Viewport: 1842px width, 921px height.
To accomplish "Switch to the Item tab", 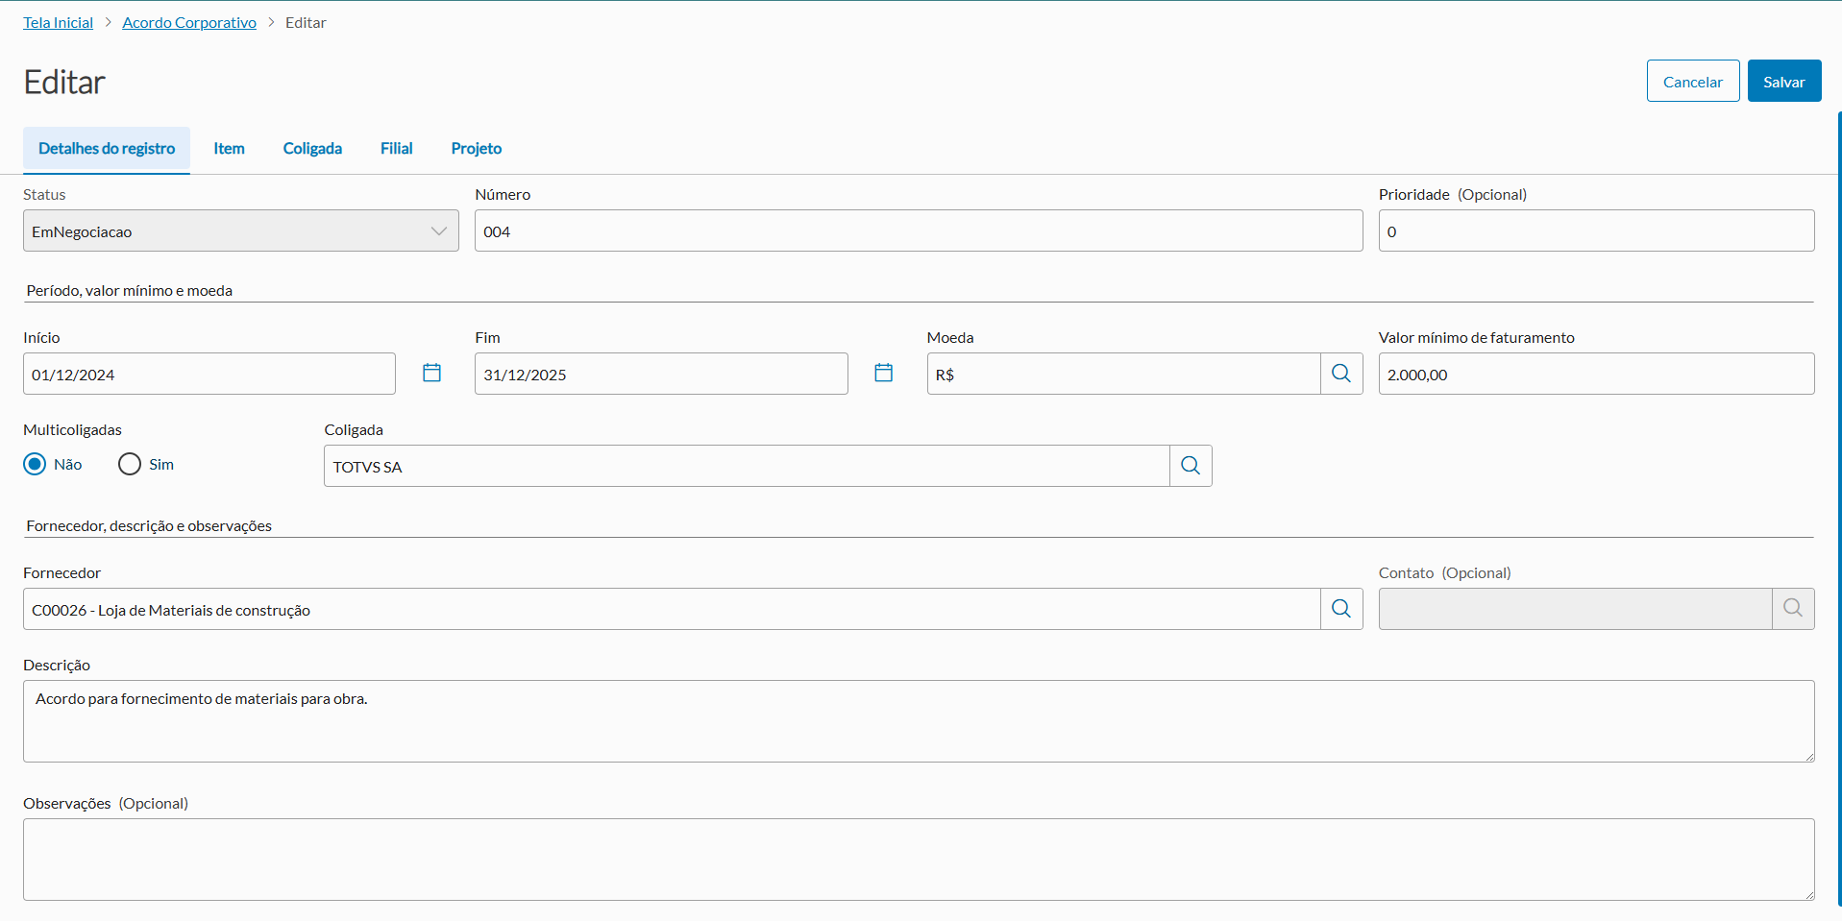I will [x=229, y=149].
